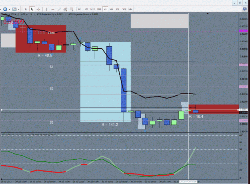Image resolution: width=250 pixels, height=184 pixels.
Task: Switch to M15 timeframe
Action: click(92, 10)
